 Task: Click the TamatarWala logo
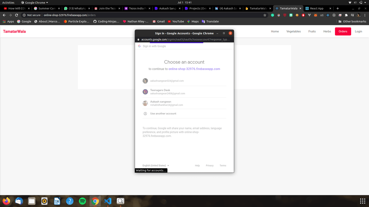tap(14, 31)
